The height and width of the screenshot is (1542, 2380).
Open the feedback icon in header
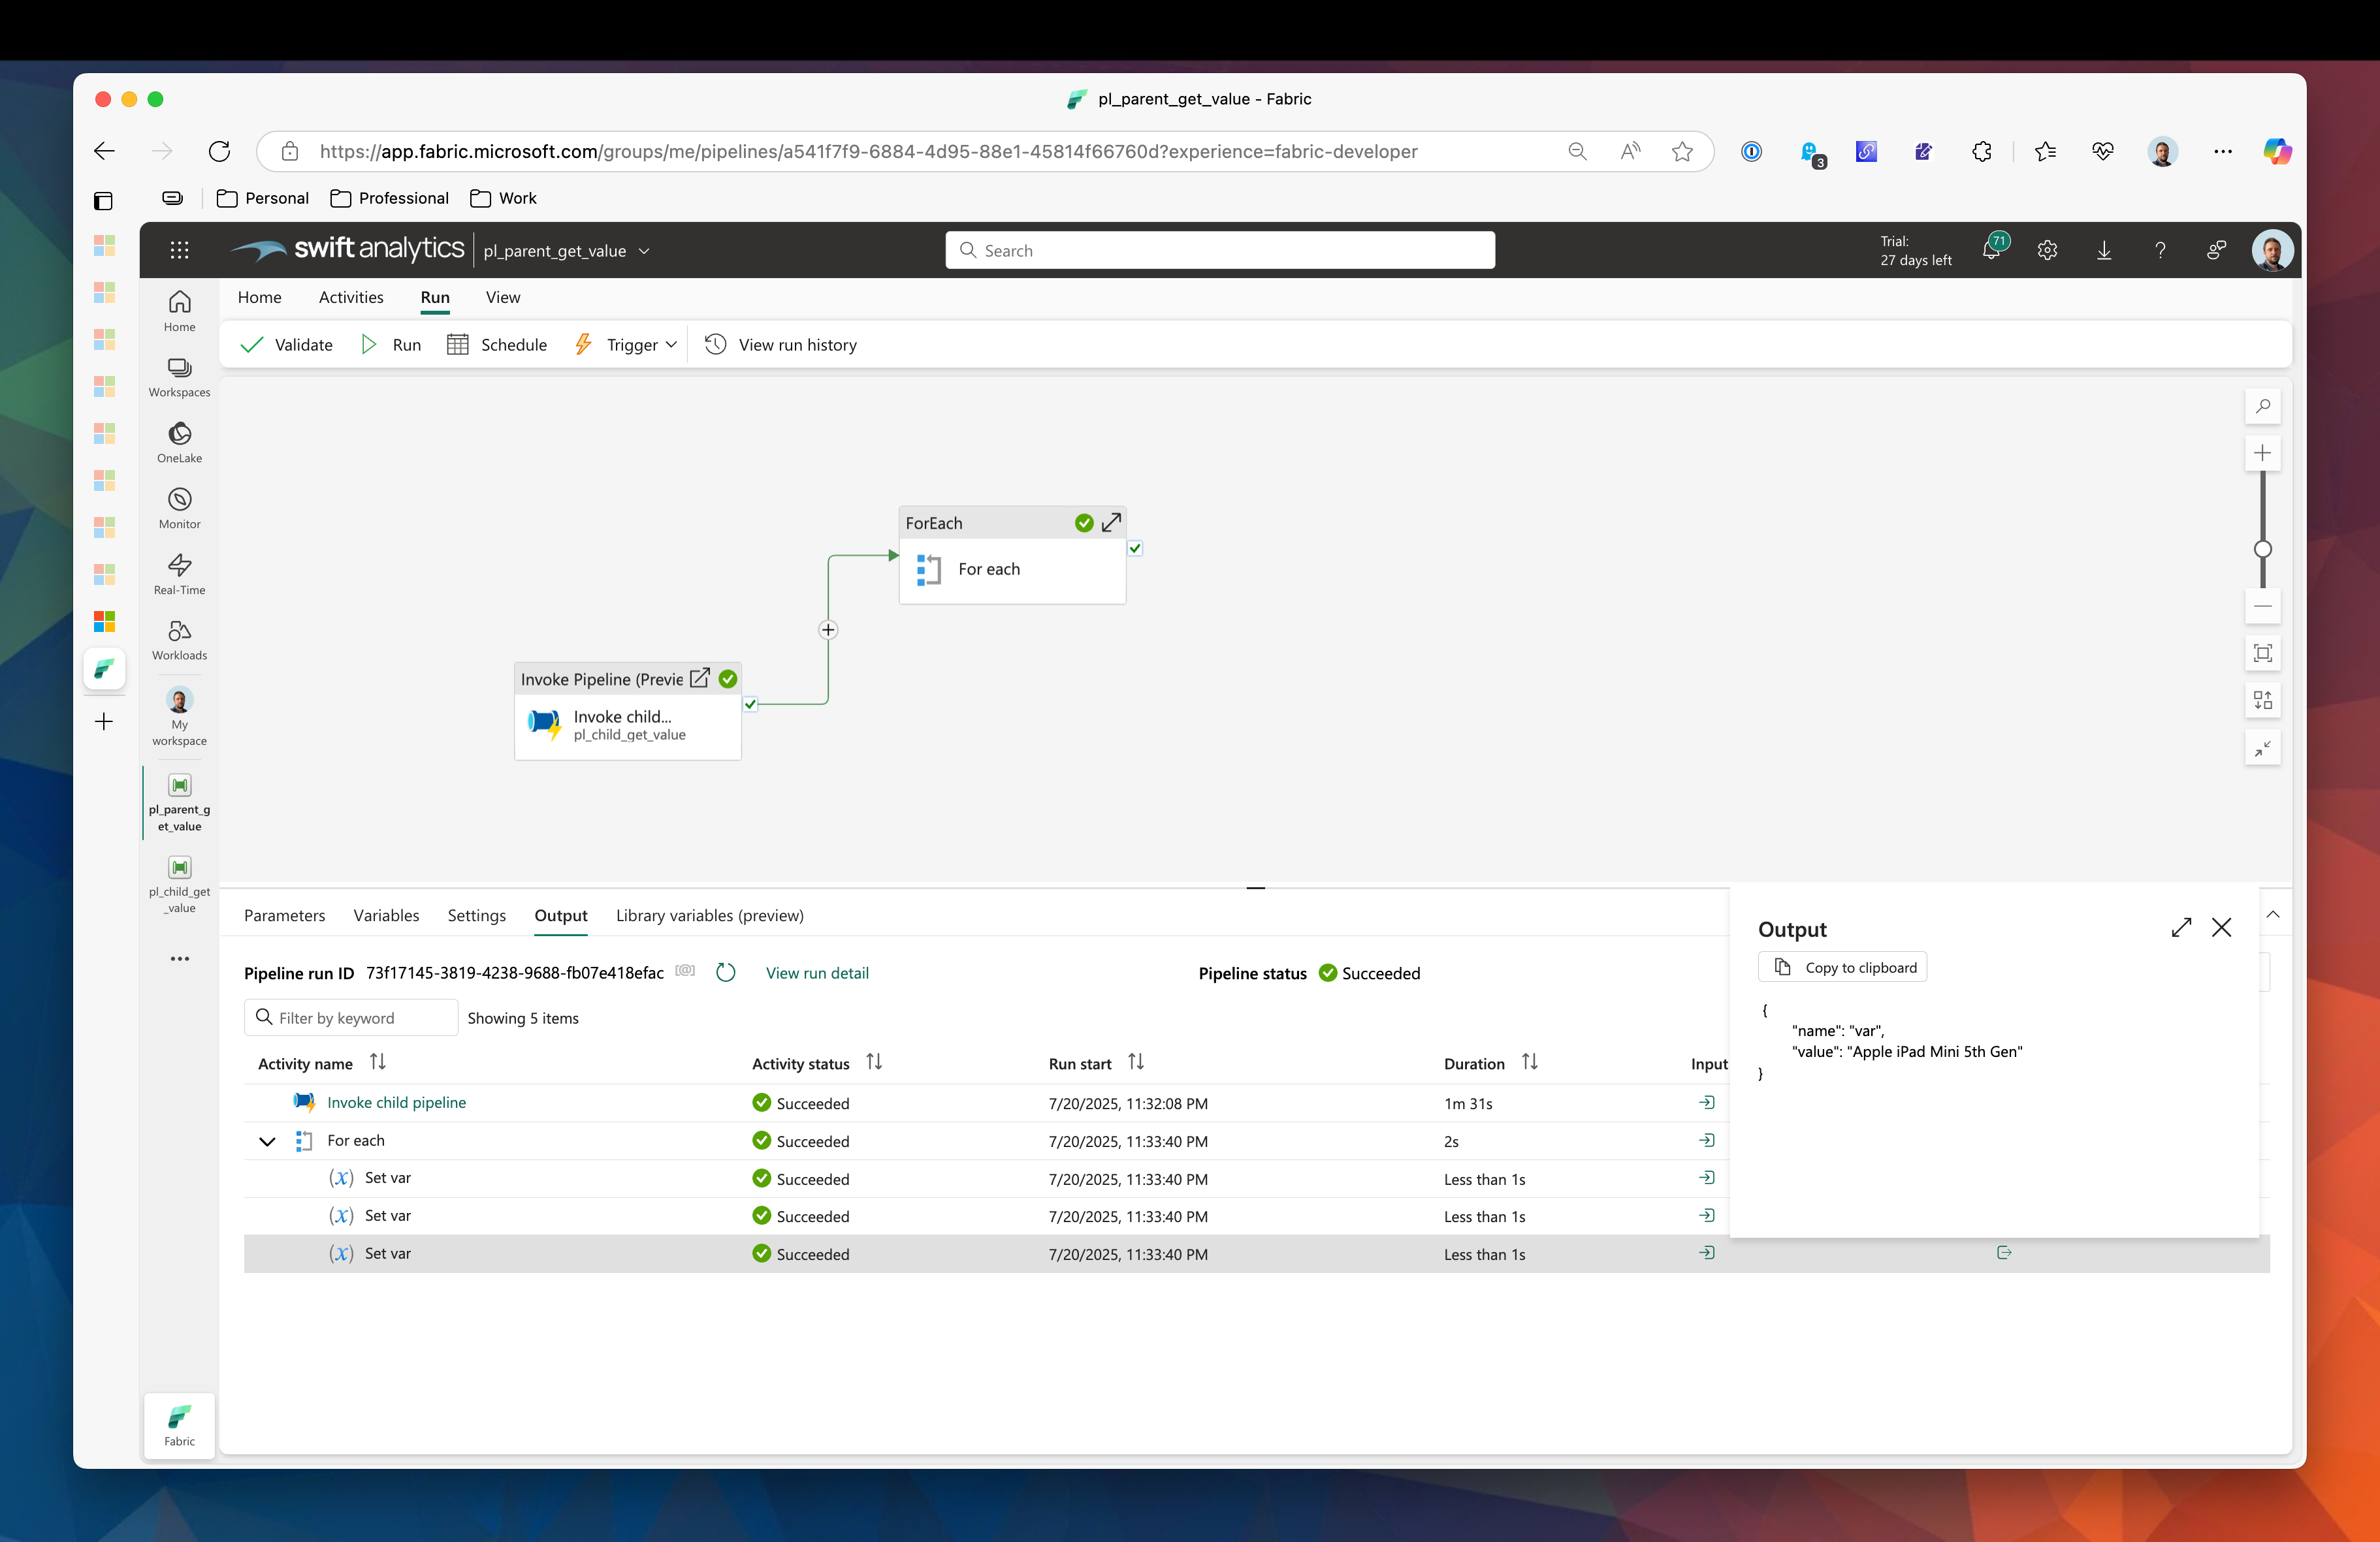coord(2216,250)
